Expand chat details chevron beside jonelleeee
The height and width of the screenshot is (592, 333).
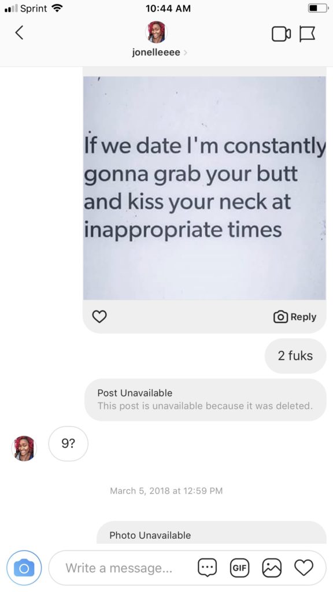click(185, 53)
